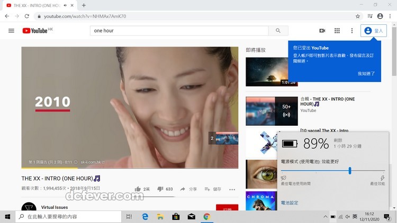
Task: Reload the YouTube page
Action: click(27, 16)
